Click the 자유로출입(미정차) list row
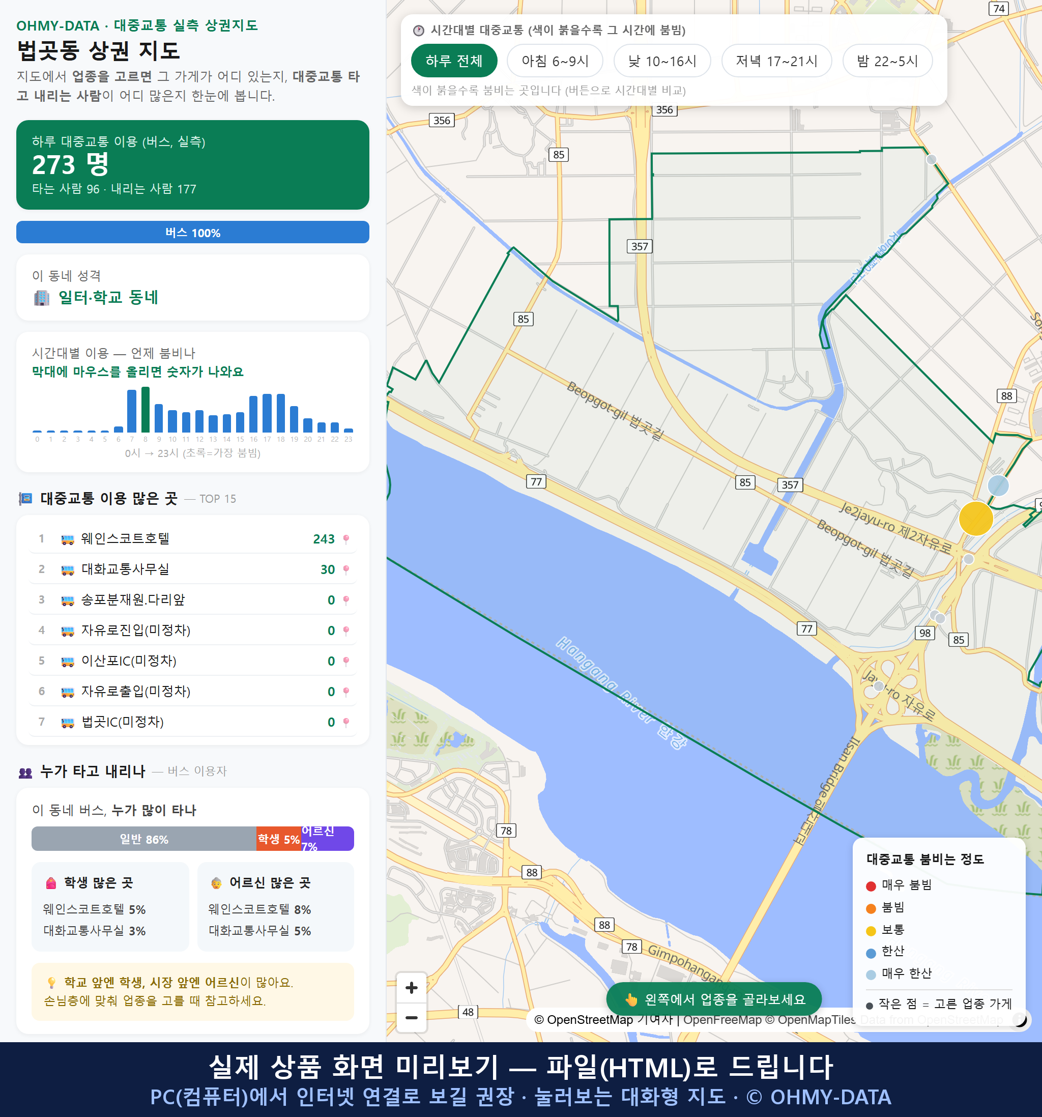 click(193, 692)
